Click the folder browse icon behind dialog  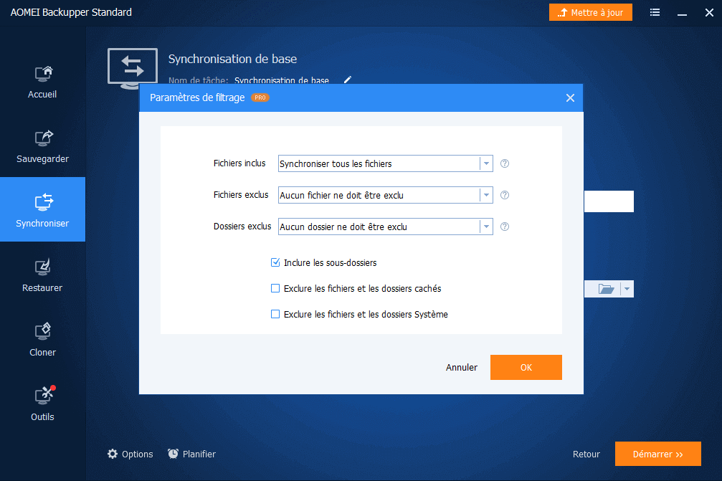(606, 289)
